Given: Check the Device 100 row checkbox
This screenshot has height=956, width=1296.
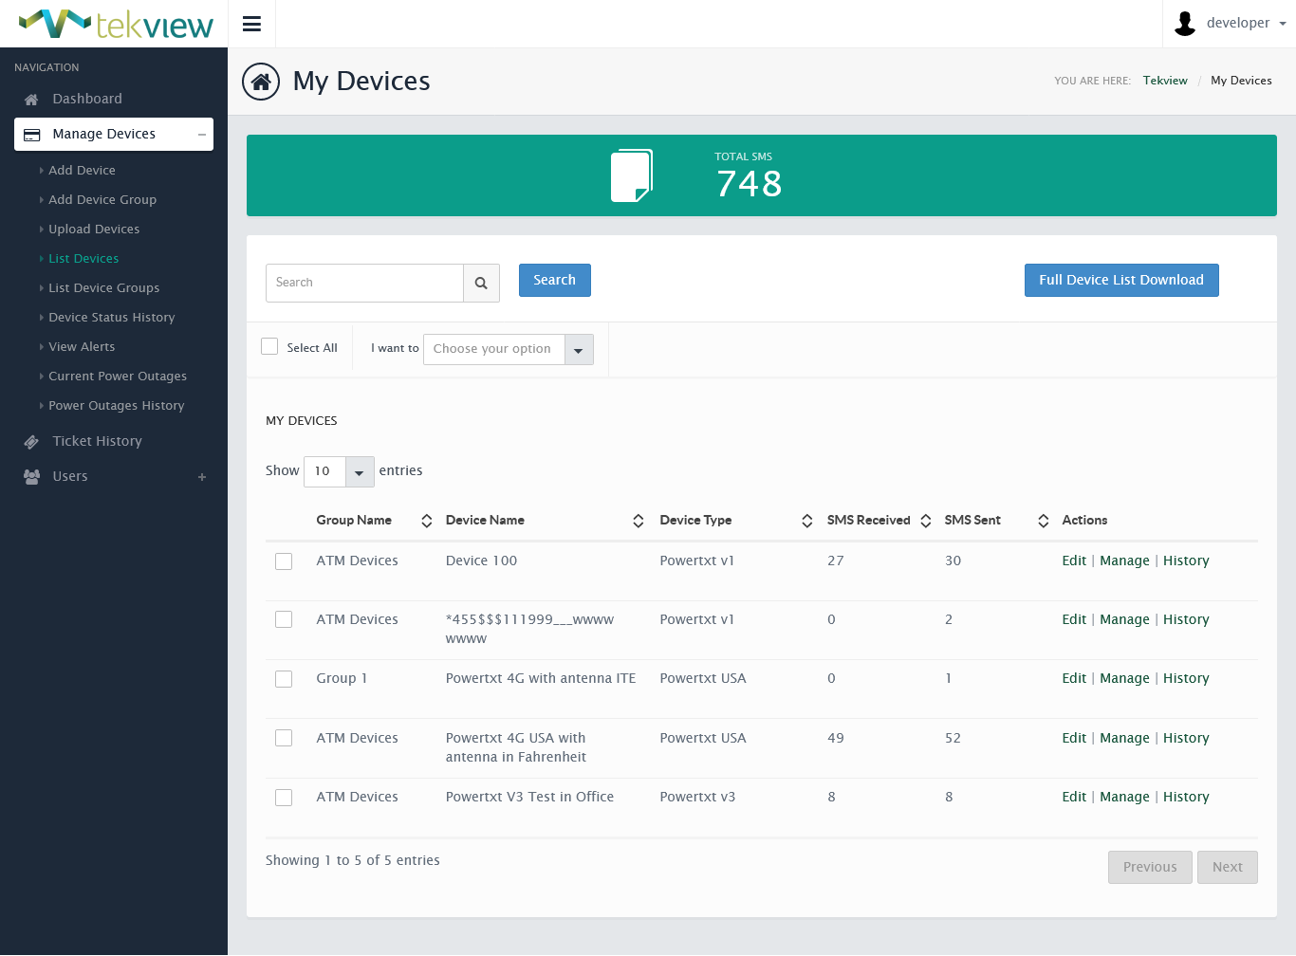Looking at the screenshot, I should tap(284, 561).
